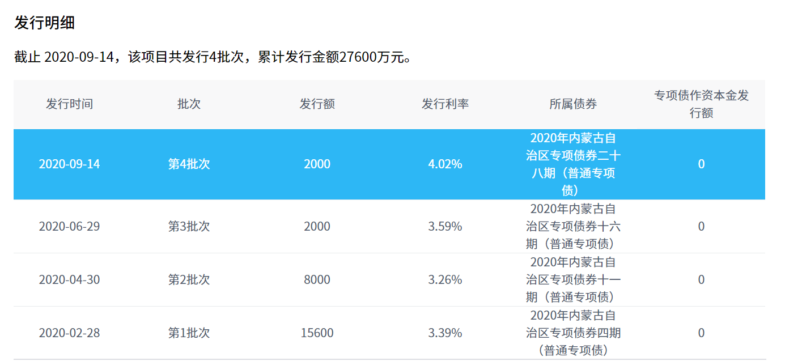
Task: Select the 第1批次 batch cell
Action: (189, 333)
